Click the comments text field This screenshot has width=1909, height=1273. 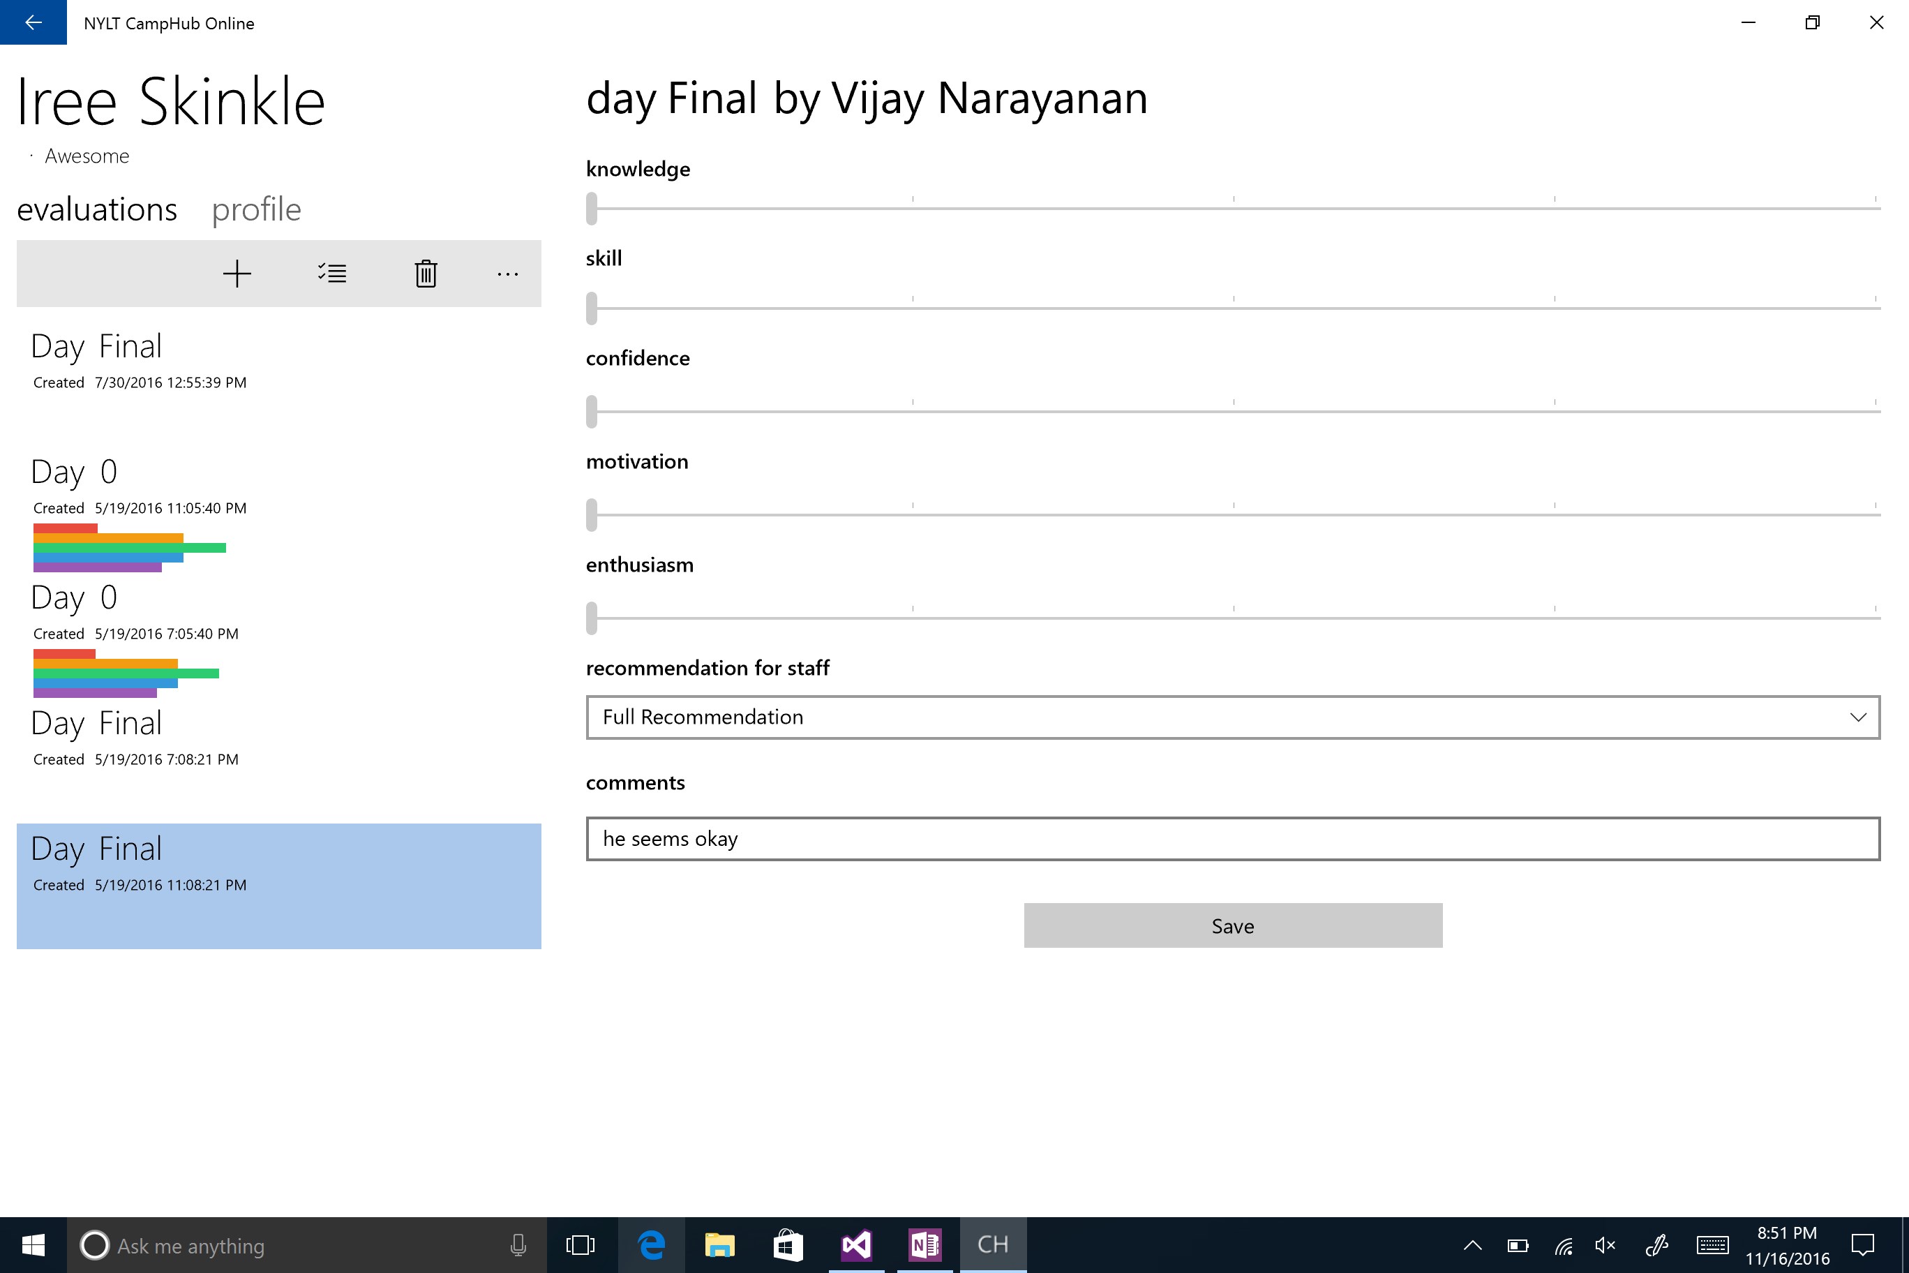1232,839
